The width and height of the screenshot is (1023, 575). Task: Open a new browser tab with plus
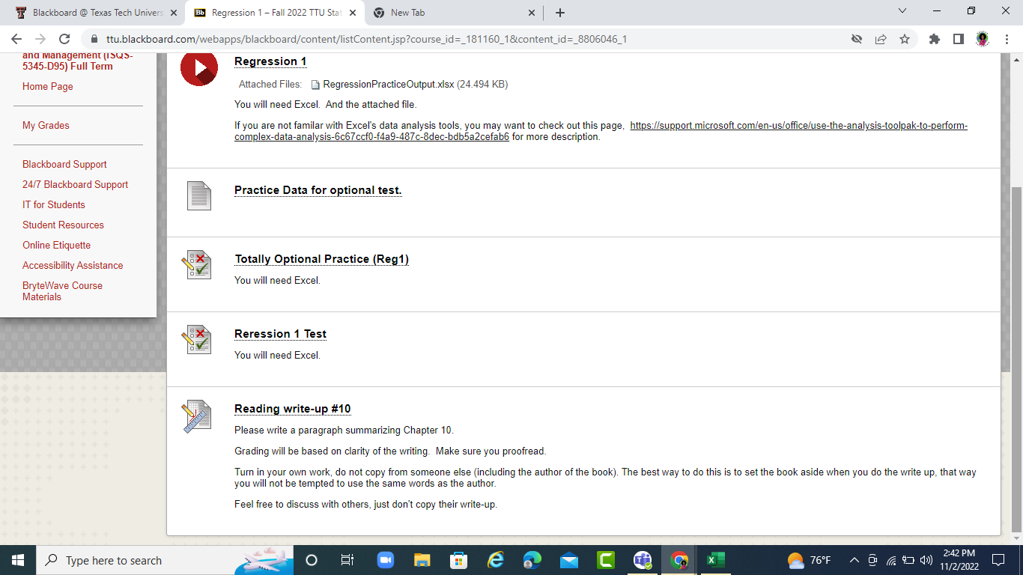(x=560, y=13)
